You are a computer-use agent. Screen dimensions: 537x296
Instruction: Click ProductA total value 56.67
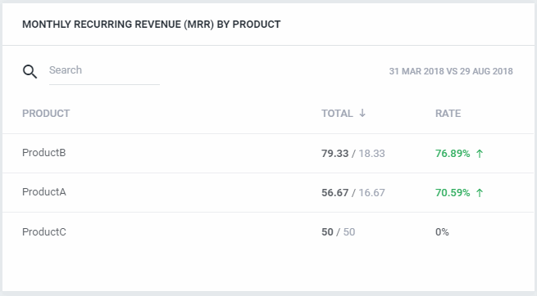pyautogui.click(x=335, y=192)
